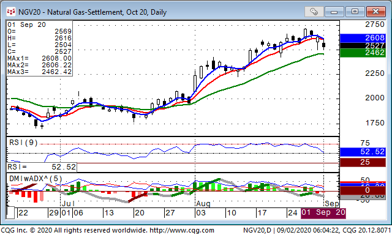Click the small box at time axis left corner
This screenshot has width=392, height=235.
click(x=10, y=213)
